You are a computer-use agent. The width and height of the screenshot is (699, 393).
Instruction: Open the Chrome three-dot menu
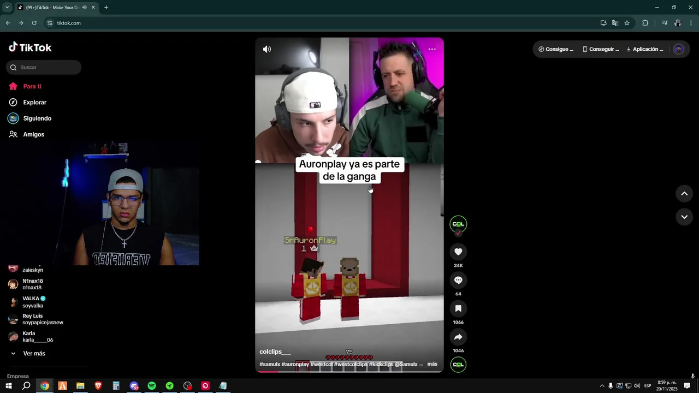691,23
